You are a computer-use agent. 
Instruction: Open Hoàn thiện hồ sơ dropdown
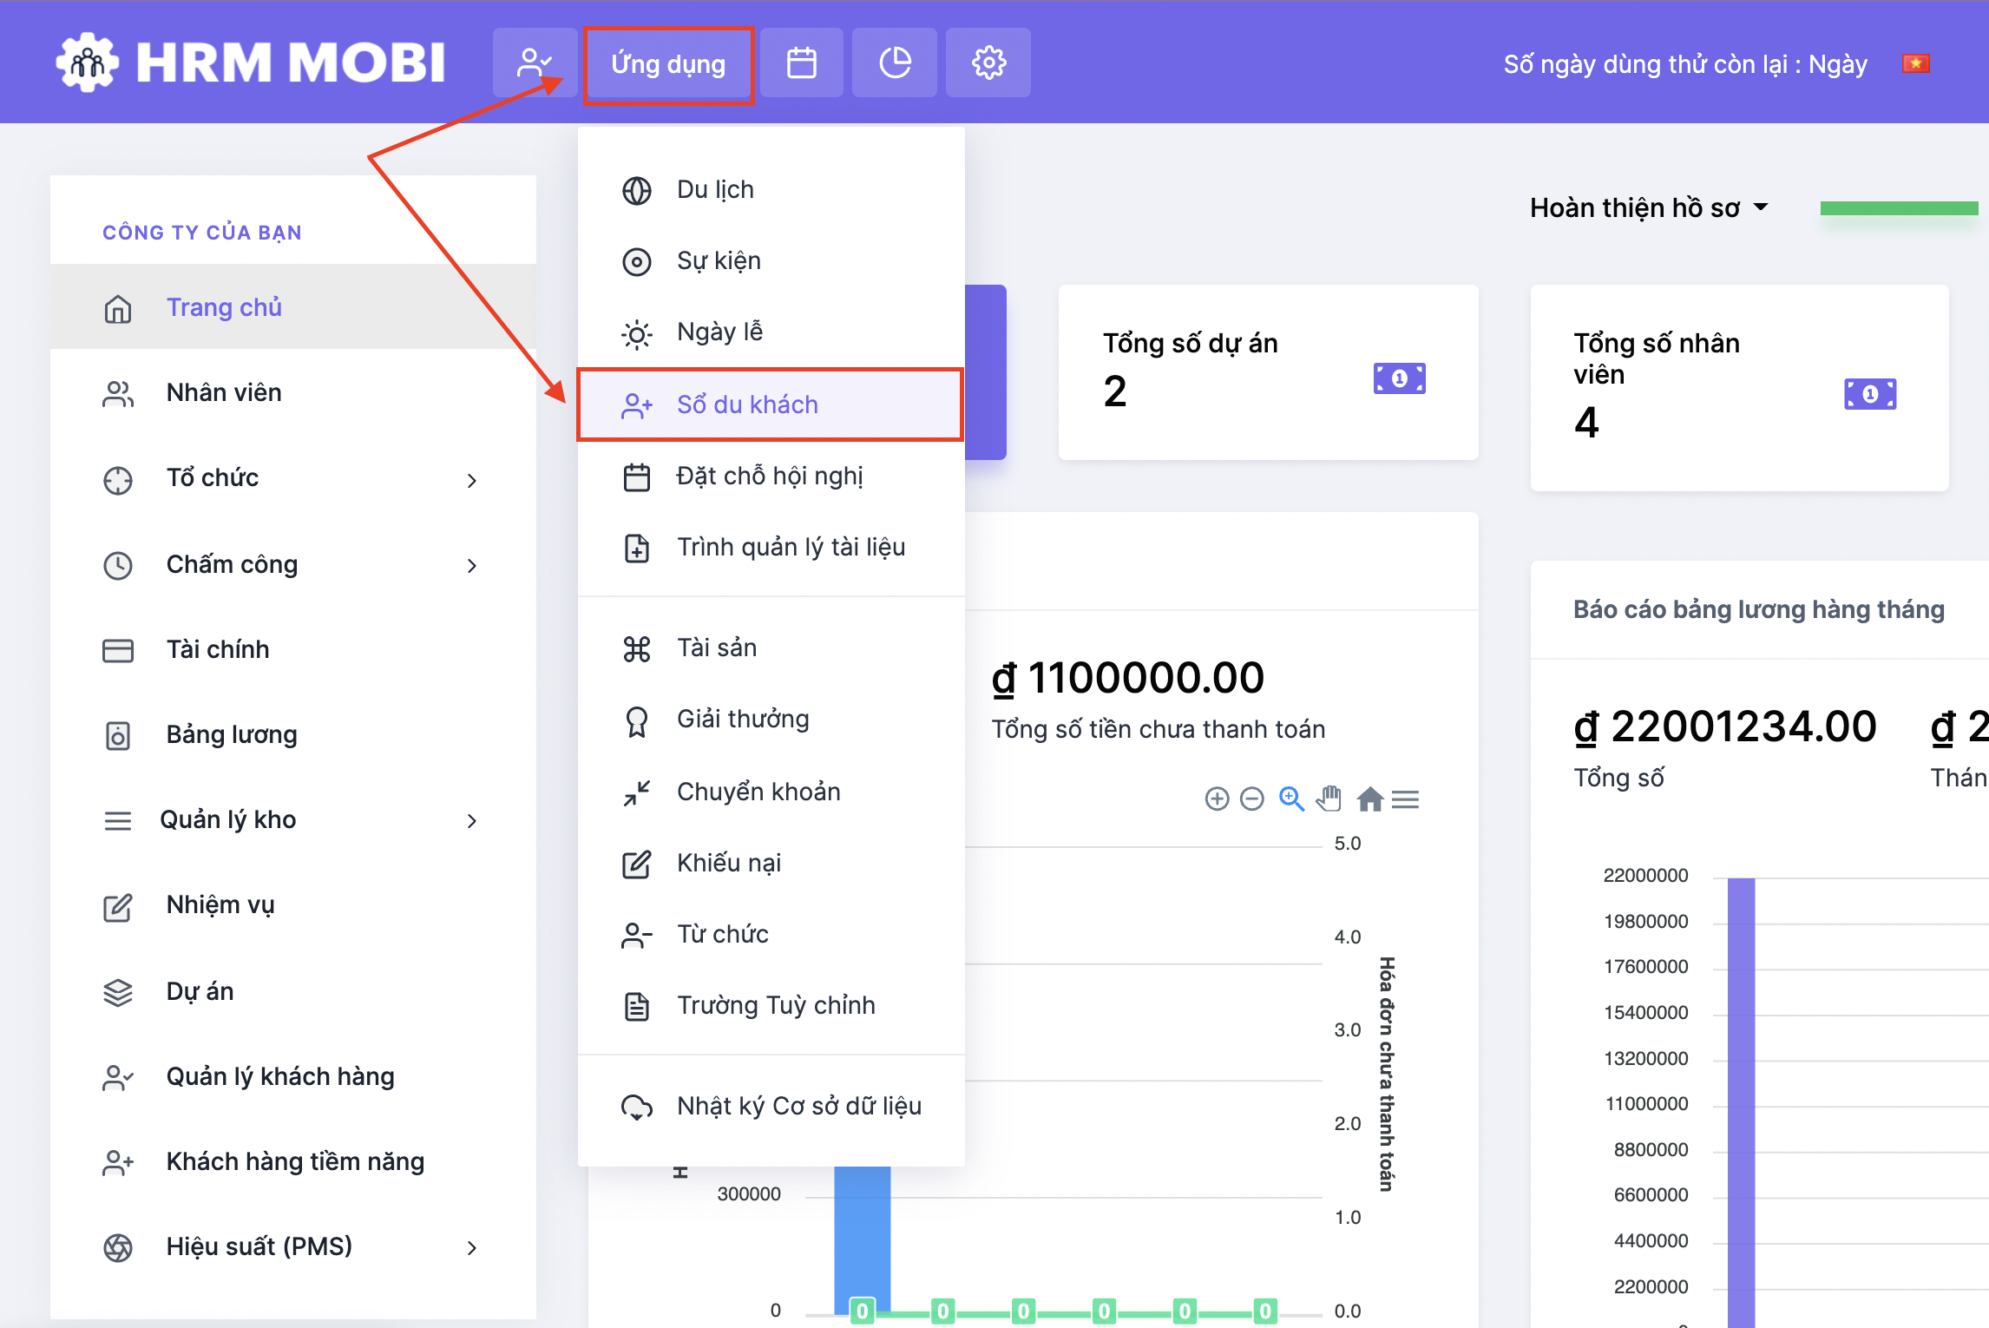[1648, 208]
